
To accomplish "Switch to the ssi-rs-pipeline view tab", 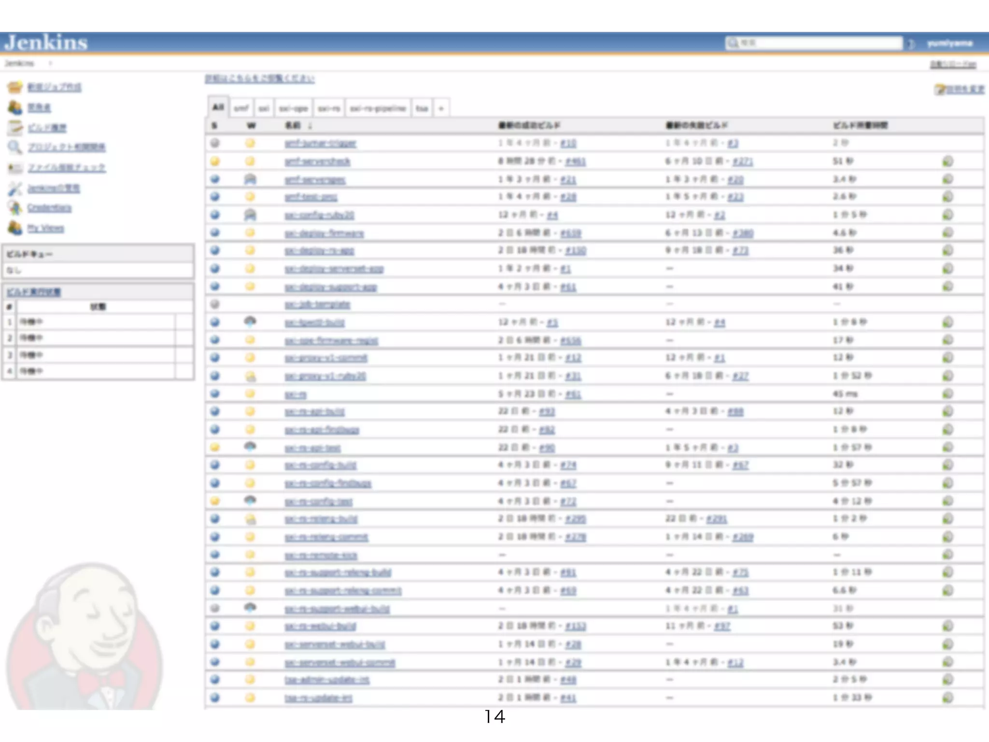I will coord(378,108).
